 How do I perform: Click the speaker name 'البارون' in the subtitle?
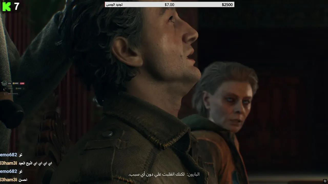[x=193, y=174]
